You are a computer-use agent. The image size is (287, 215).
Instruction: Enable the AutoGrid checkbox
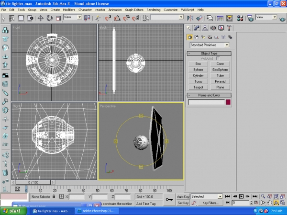pos(218,58)
